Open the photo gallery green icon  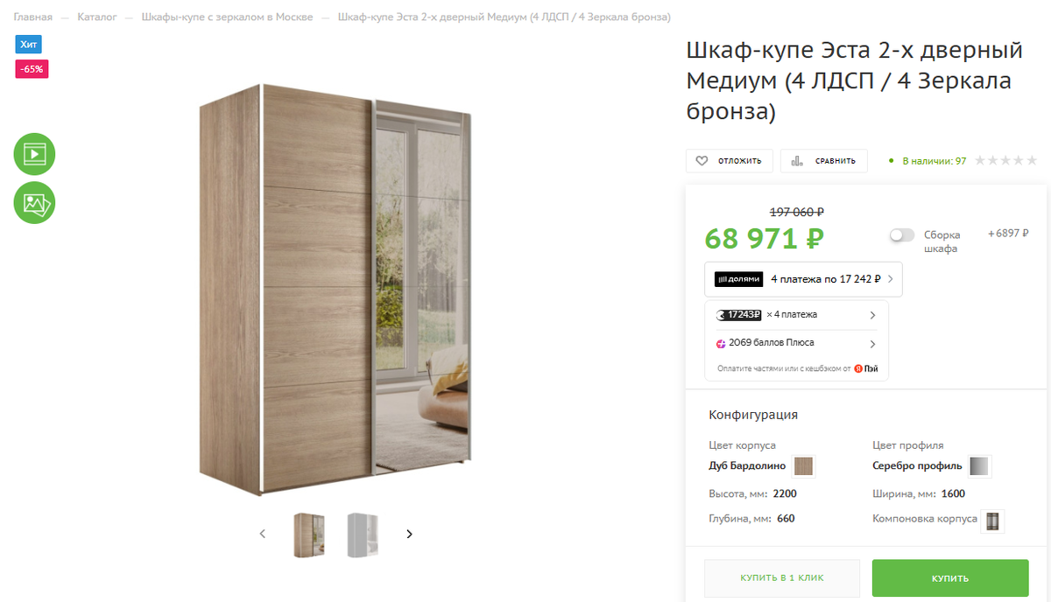click(x=34, y=203)
